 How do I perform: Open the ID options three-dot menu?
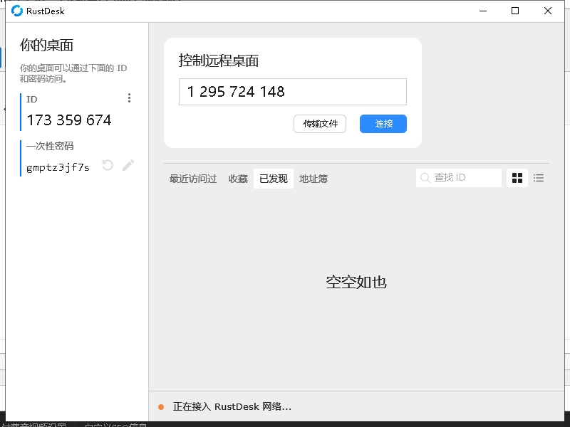129,98
